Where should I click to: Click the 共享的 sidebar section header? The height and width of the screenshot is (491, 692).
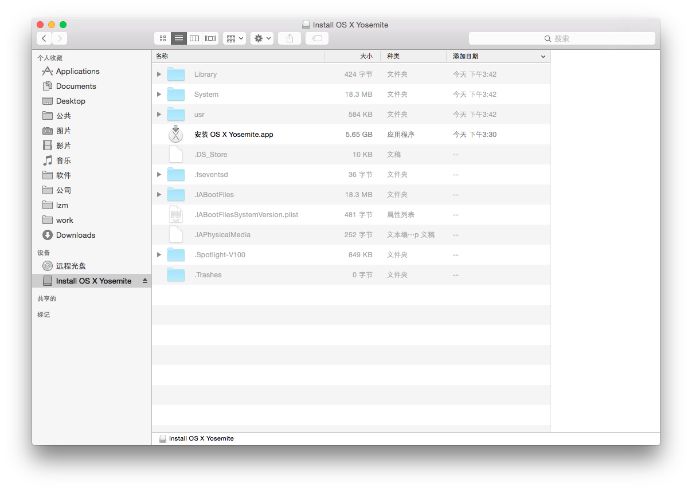47,298
